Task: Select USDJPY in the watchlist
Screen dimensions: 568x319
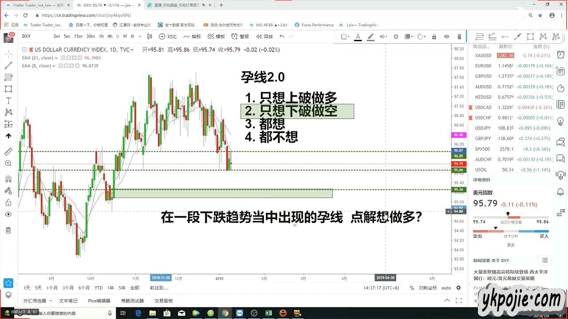Action: tap(483, 128)
